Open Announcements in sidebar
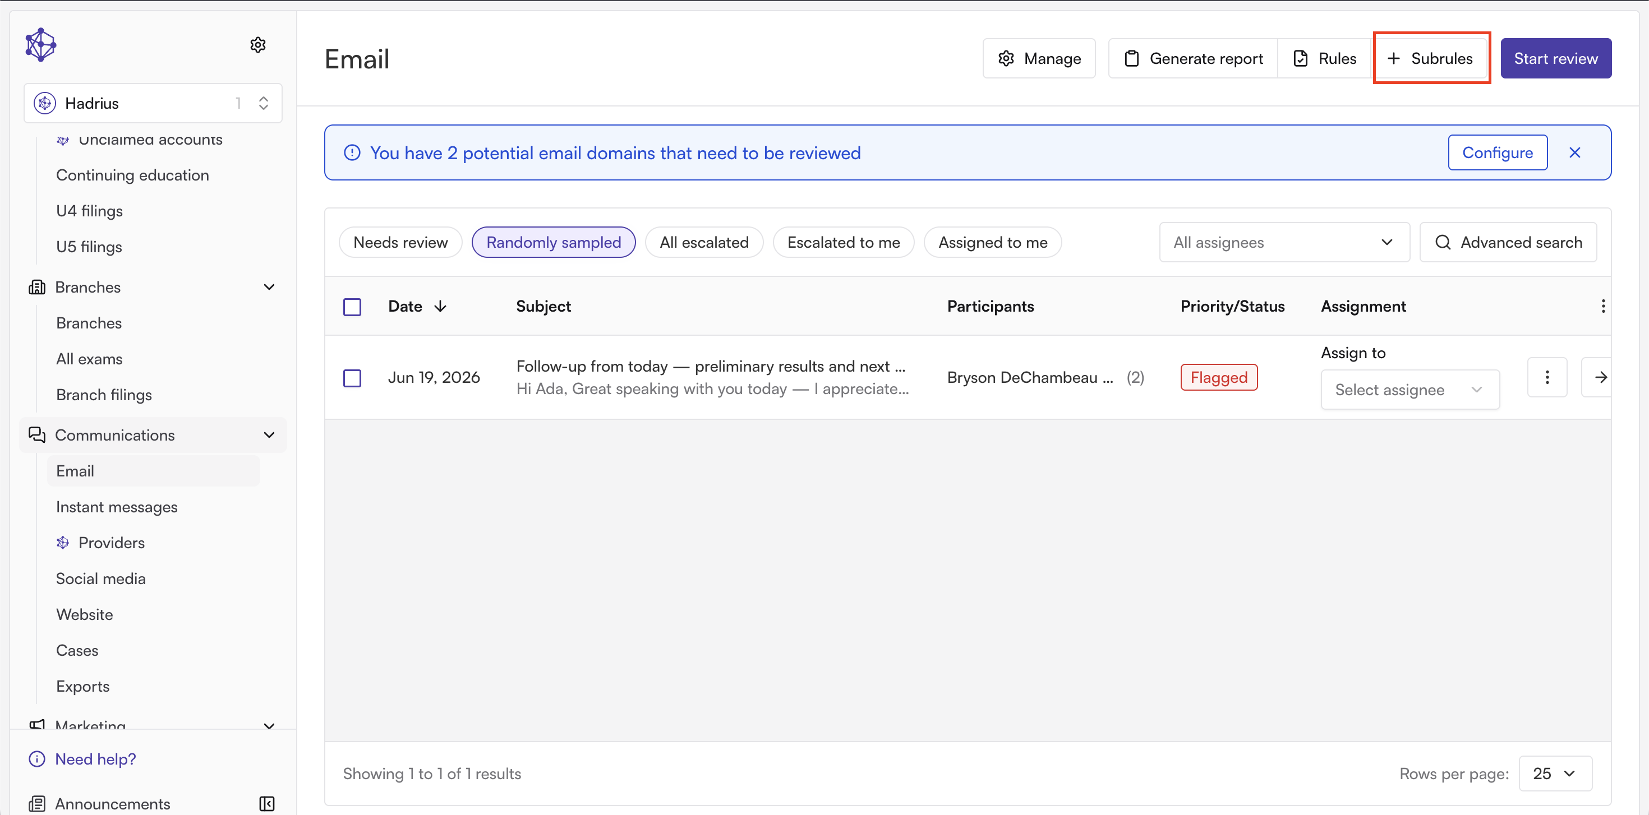1649x815 pixels. tap(113, 803)
